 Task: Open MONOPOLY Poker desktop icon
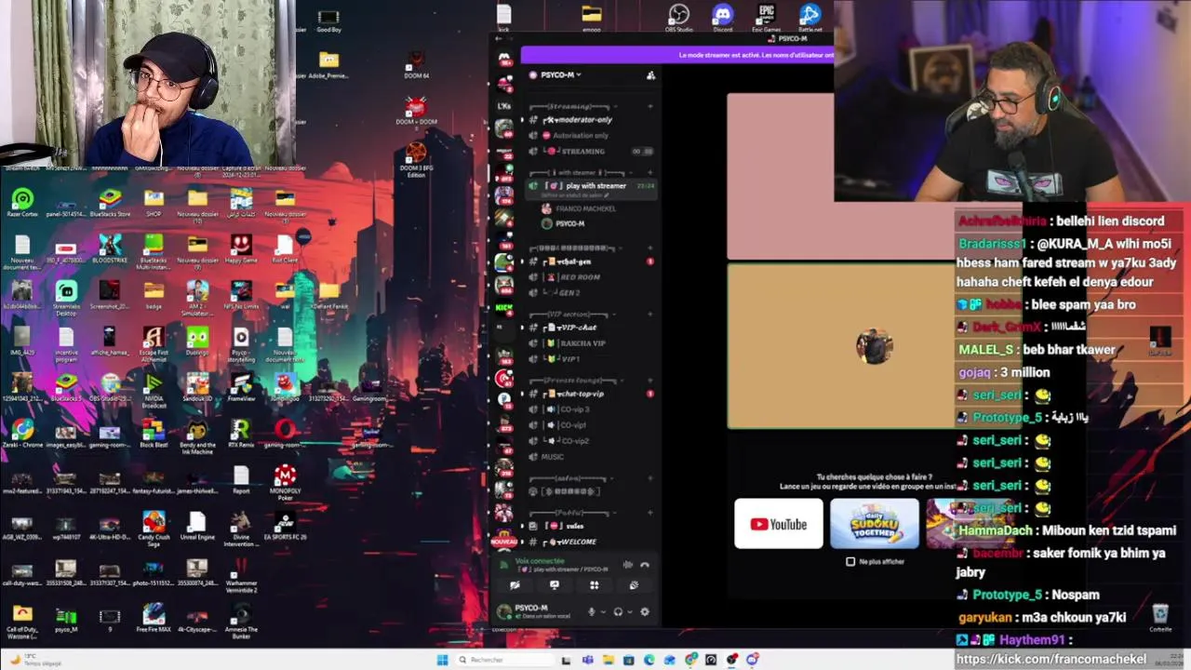(x=285, y=482)
